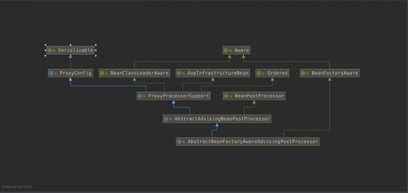Click the interface icon on Ordered node

(x=259, y=73)
